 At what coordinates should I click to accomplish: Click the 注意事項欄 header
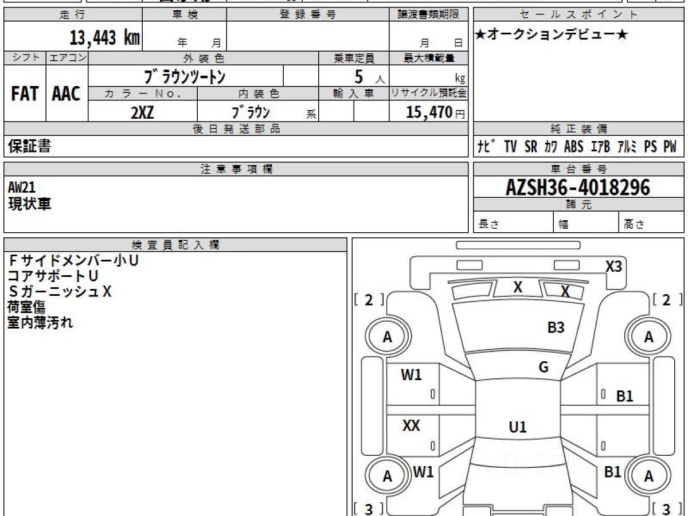[236, 169]
